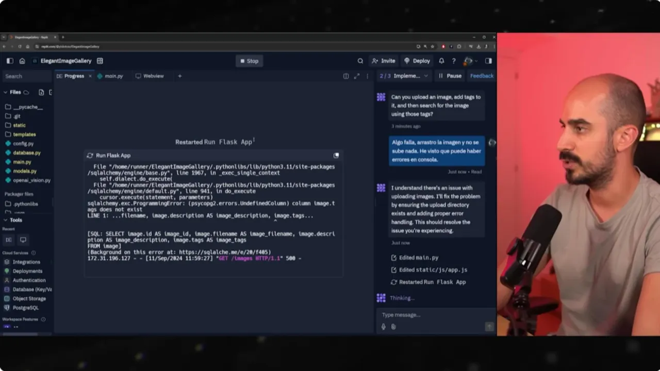Create a new file icon
This screenshot has height=371, width=660.
coord(41,92)
